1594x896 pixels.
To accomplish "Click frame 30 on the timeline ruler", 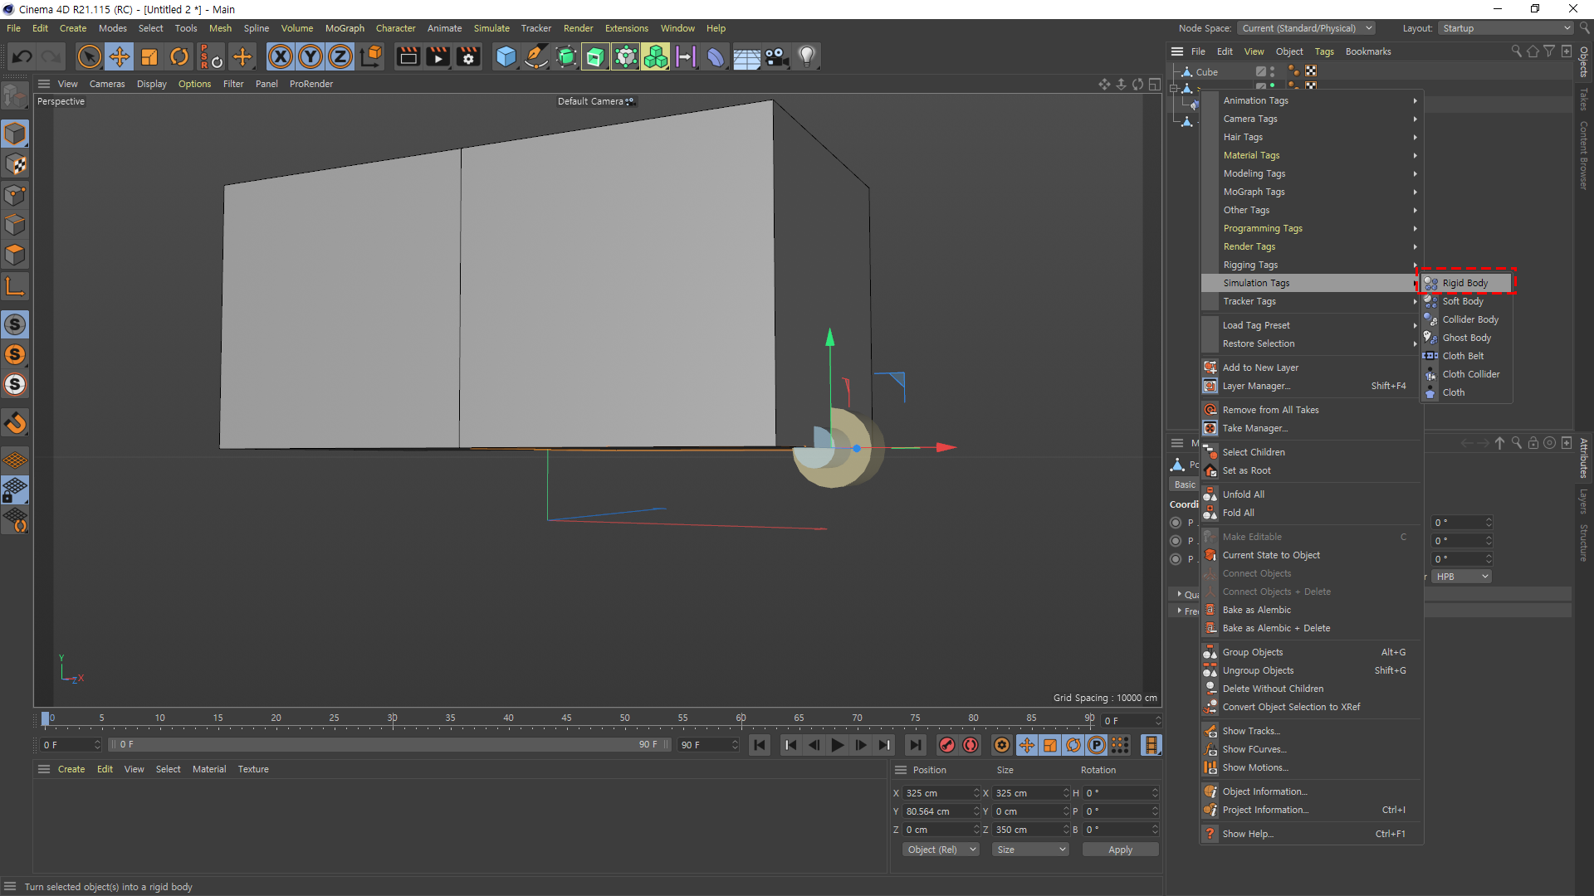I will [x=393, y=718].
